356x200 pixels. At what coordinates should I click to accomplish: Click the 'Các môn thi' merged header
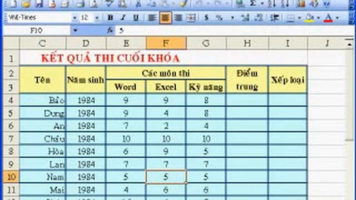click(x=166, y=73)
